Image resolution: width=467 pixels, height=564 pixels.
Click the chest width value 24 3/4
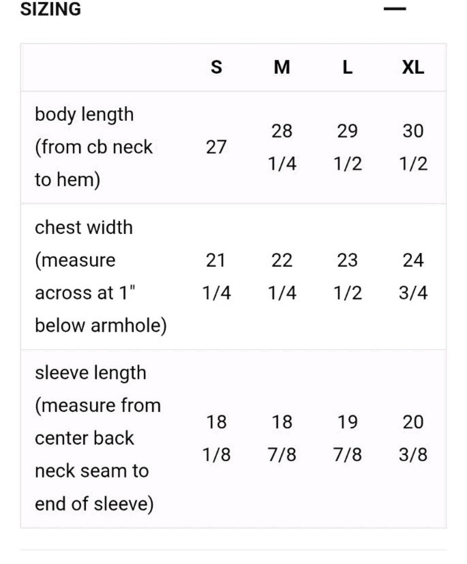click(413, 276)
